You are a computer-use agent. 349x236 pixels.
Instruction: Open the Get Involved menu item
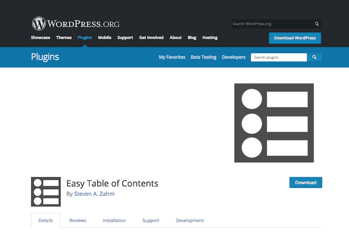click(x=152, y=37)
